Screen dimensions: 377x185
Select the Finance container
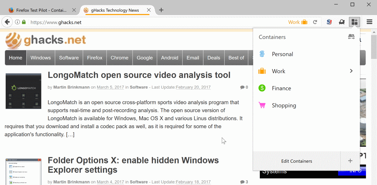click(281, 88)
